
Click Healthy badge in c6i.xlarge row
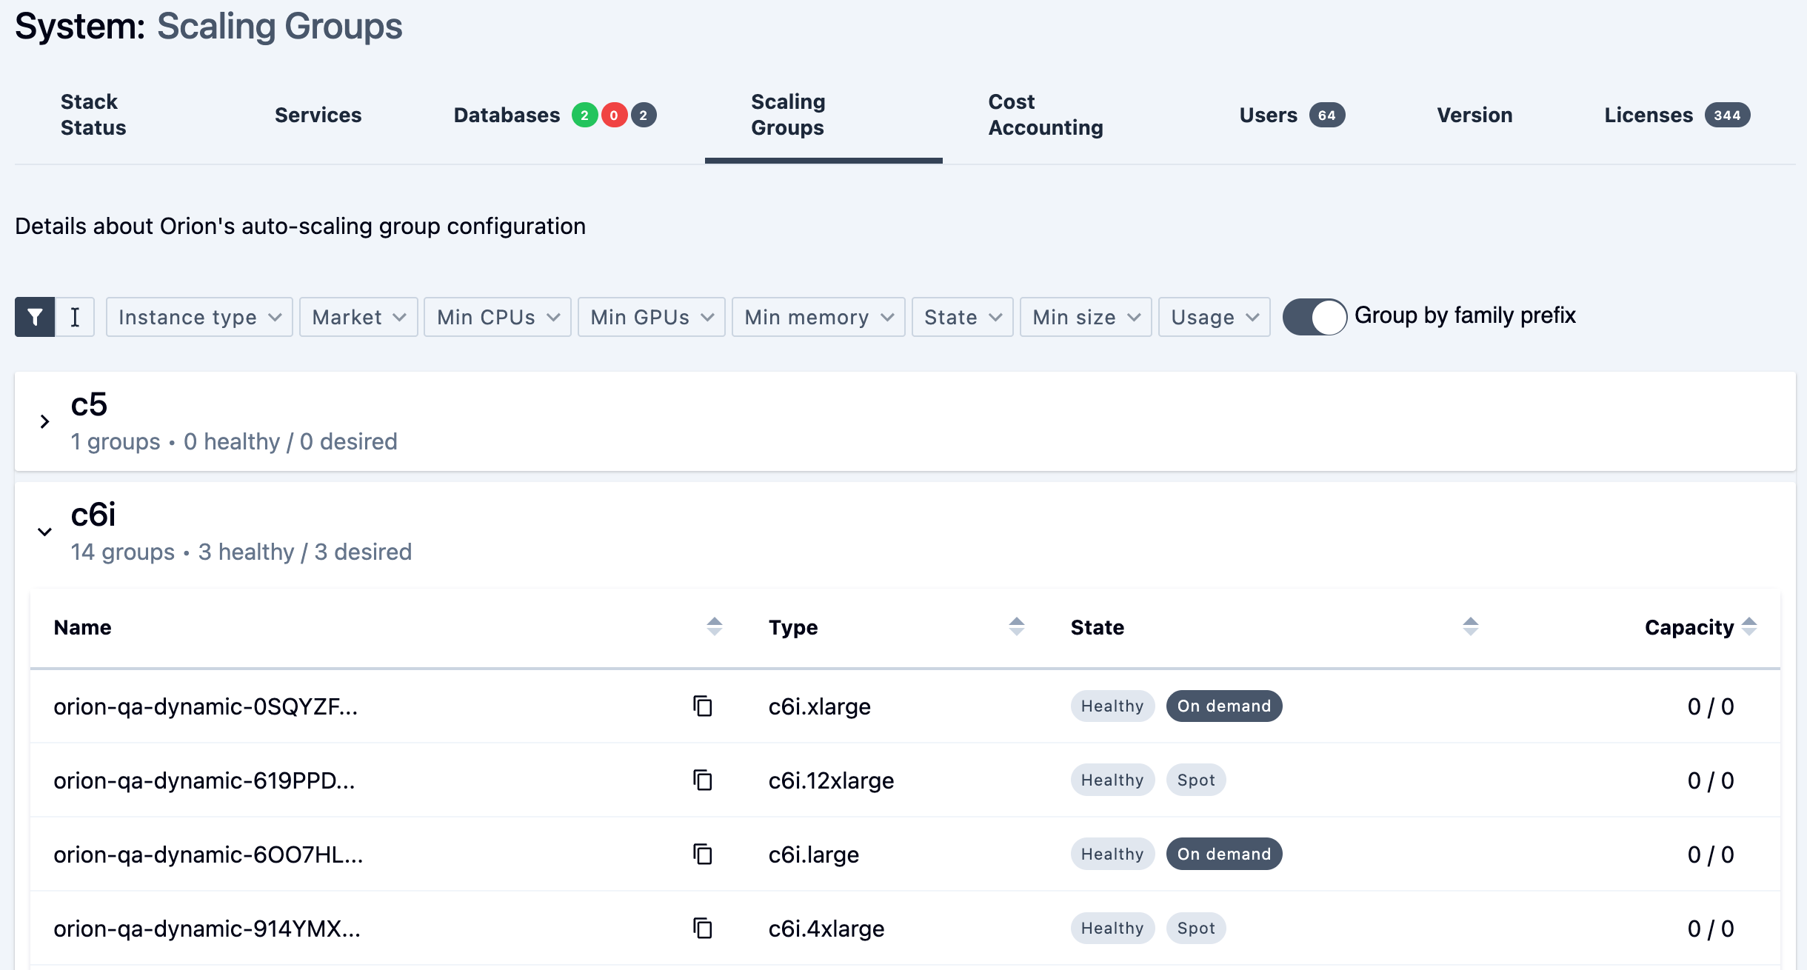[x=1112, y=706]
